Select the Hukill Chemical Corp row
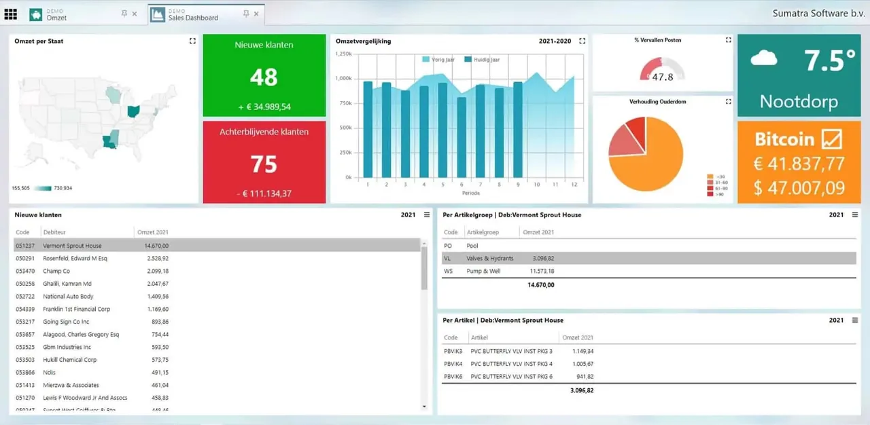This screenshot has width=870, height=425. point(217,360)
